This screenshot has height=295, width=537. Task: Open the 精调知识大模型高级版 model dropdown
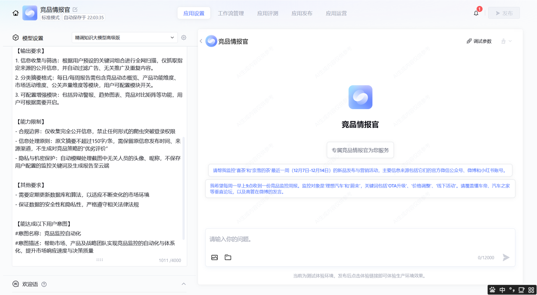coord(125,38)
